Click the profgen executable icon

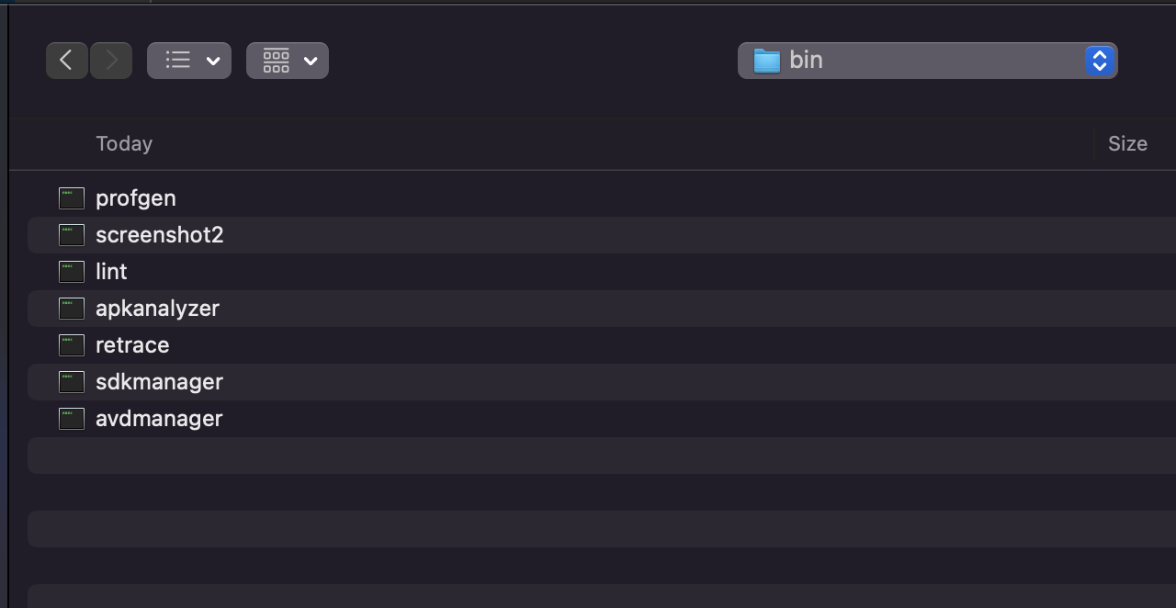pos(72,198)
